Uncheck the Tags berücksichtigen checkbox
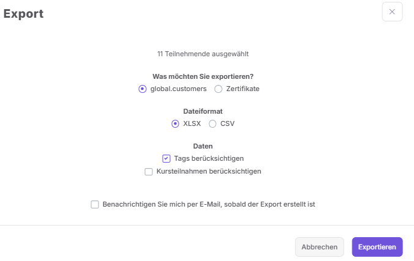The image size is (414, 261). point(166,158)
